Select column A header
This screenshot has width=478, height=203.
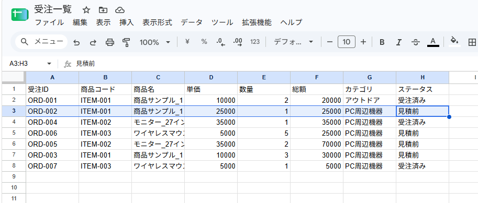point(52,77)
